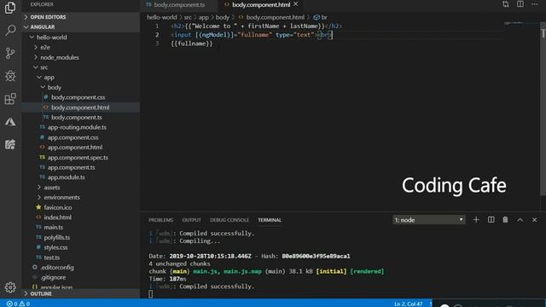The width and height of the screenshot is (546, 307).
Task: Open favicon.ico file
Action: pyautogui.click(x=81, y=207)
